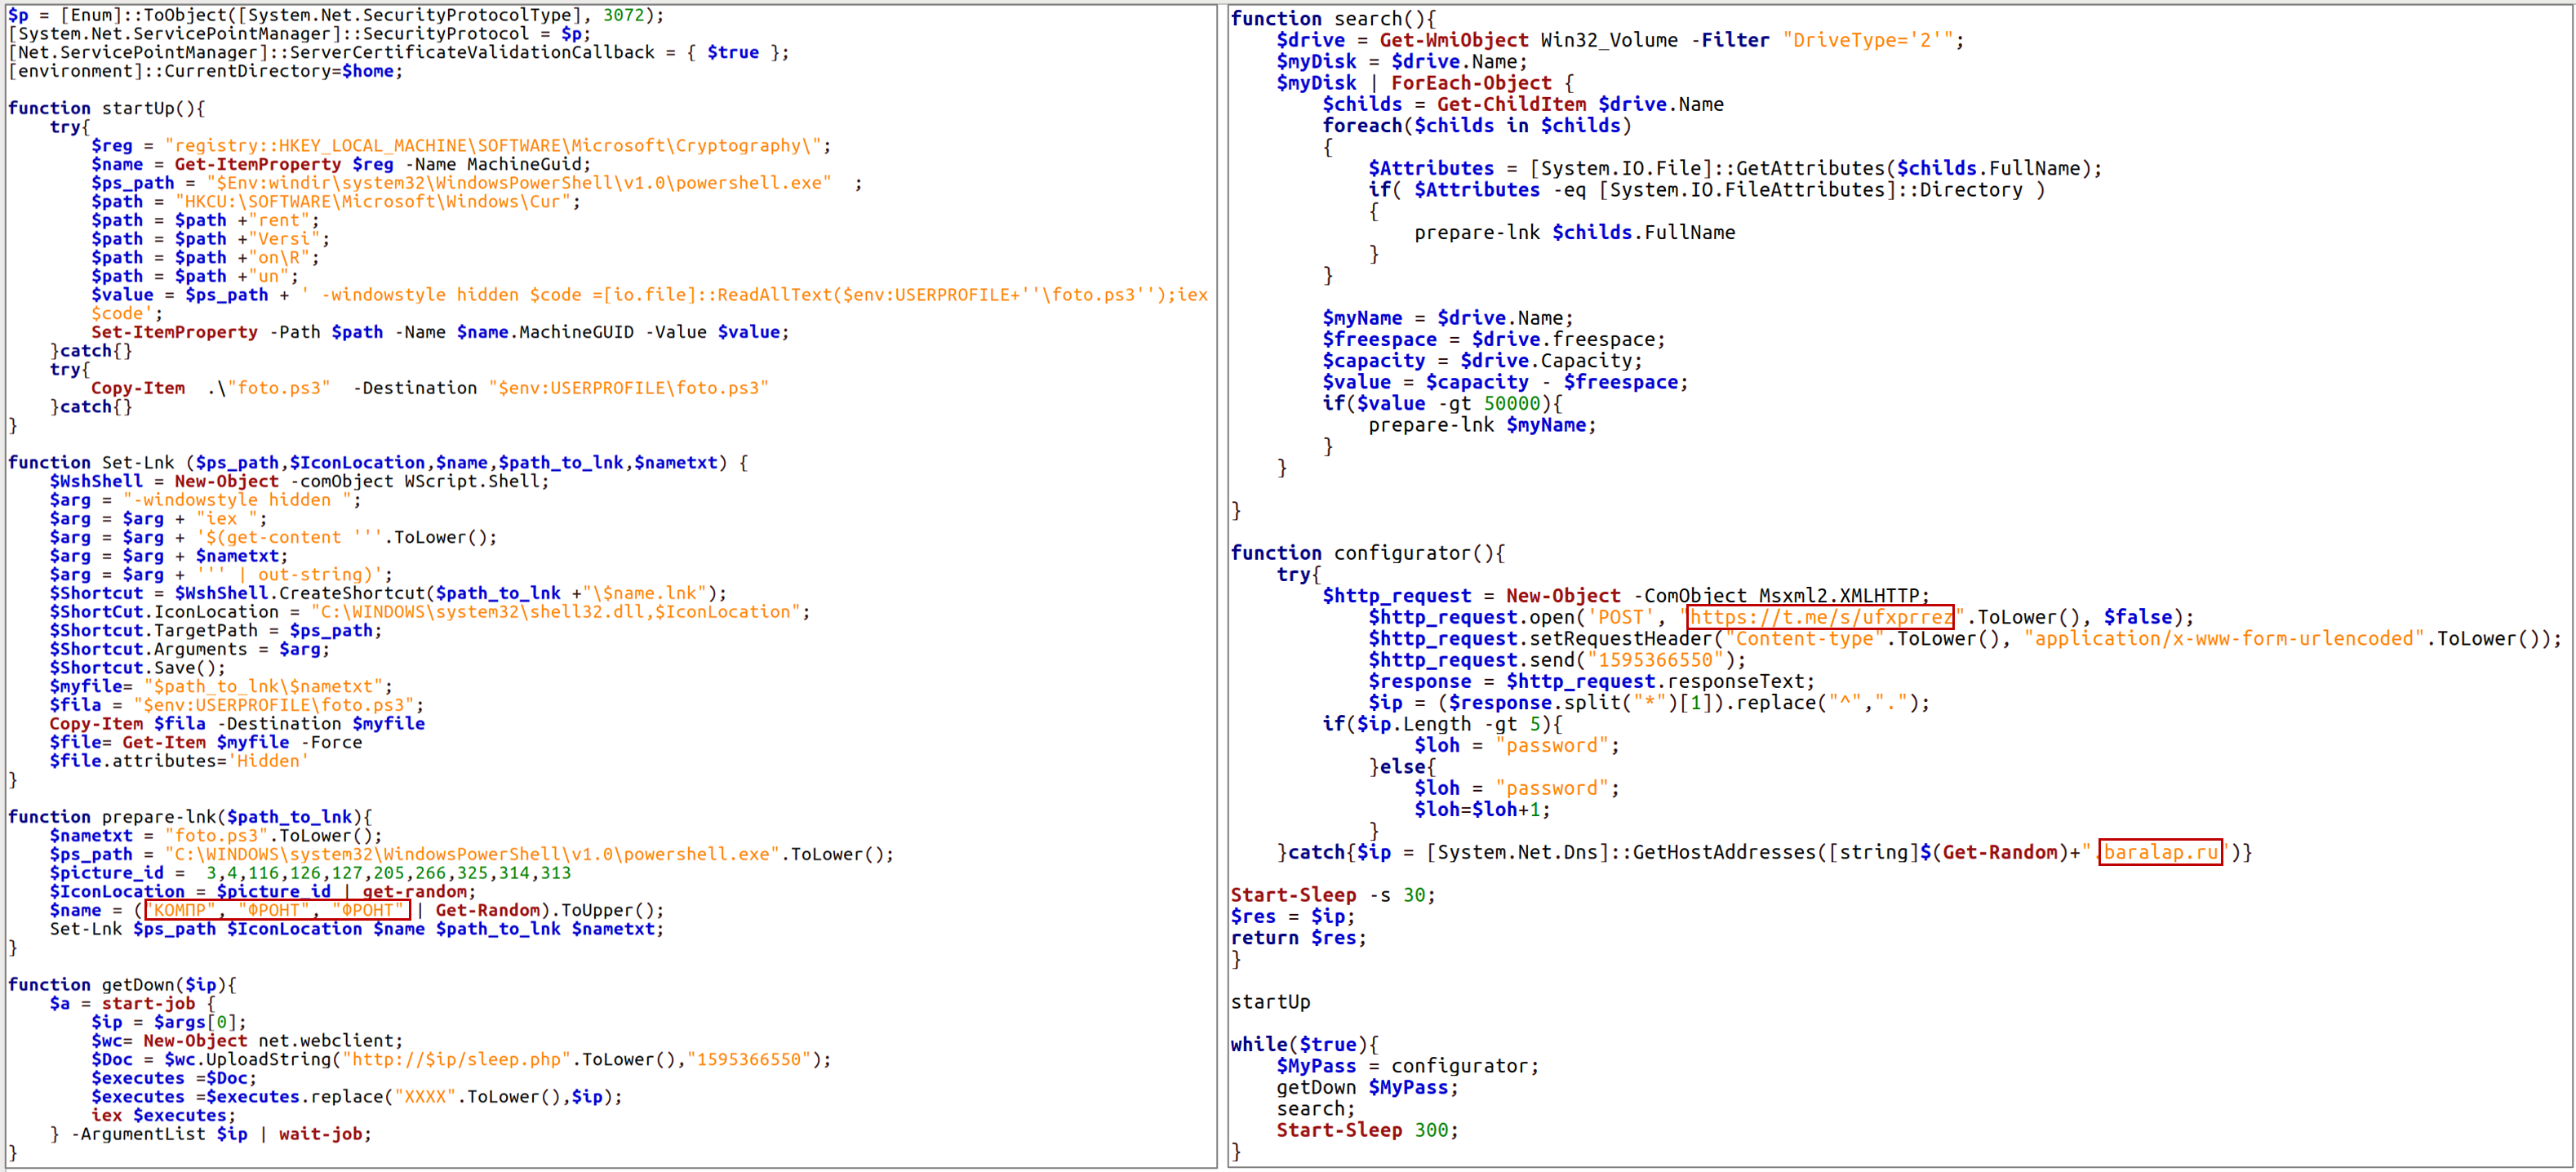Click the standalone 'startUp' call
The image size is (2576, 1172).
(x=1270, y=1002)
